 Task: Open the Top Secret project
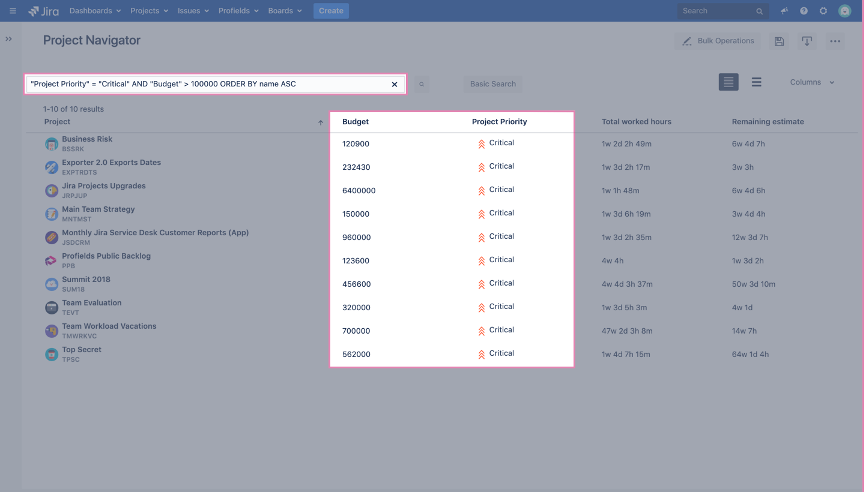[x=81, y=349]
